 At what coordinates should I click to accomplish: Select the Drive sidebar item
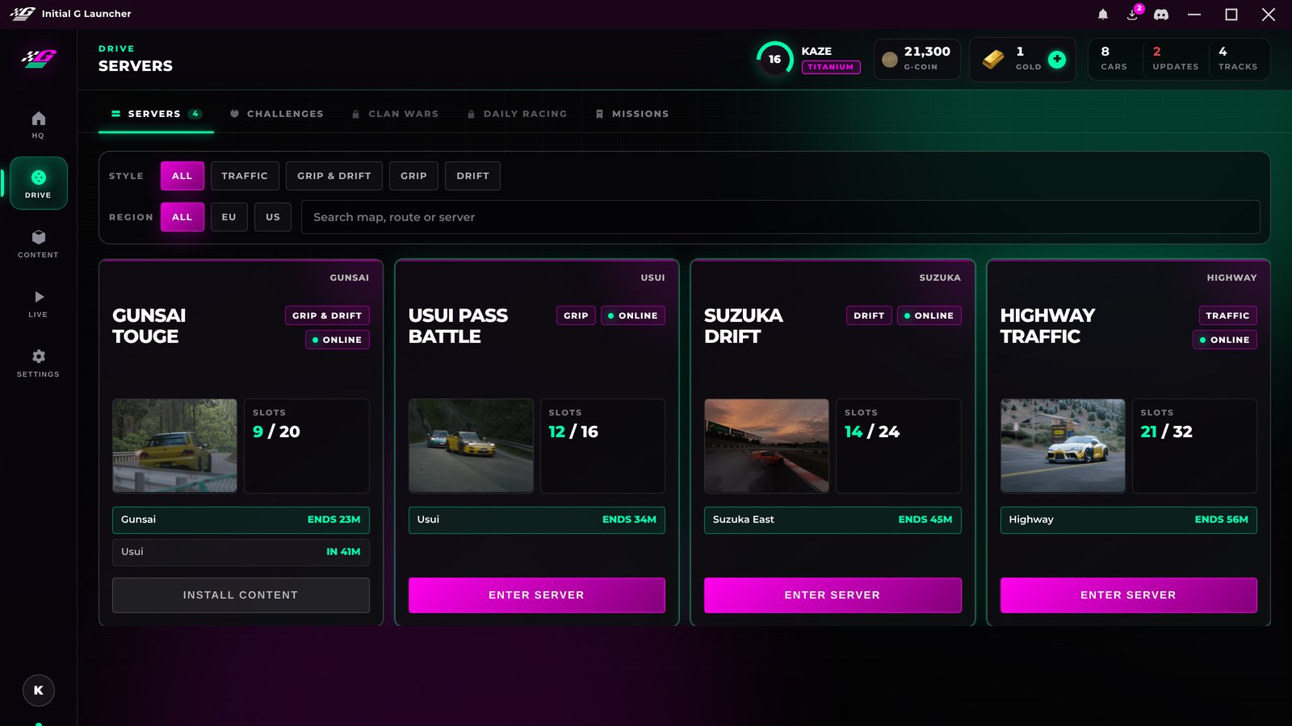tap(38, 183)
